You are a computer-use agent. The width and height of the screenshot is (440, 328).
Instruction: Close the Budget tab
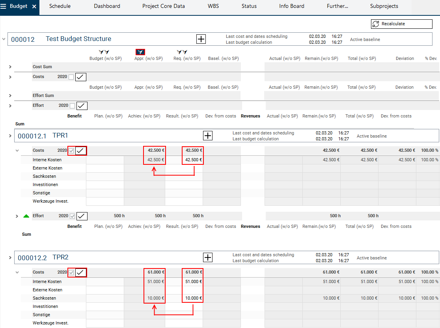coord(34,7)
